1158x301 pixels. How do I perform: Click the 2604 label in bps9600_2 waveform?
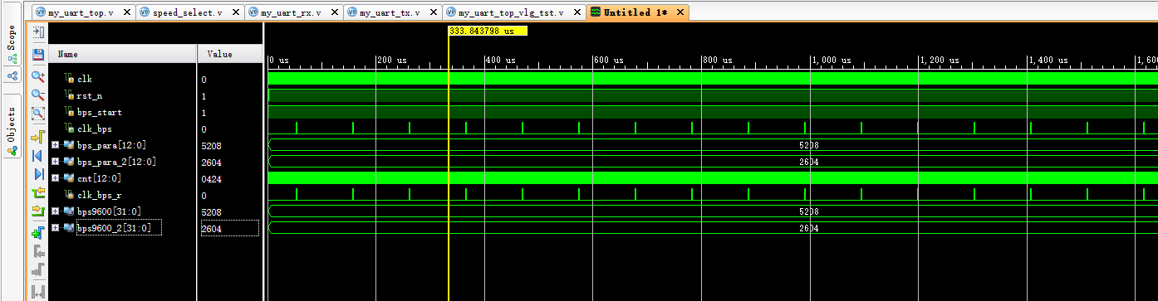tap(808, 228)
